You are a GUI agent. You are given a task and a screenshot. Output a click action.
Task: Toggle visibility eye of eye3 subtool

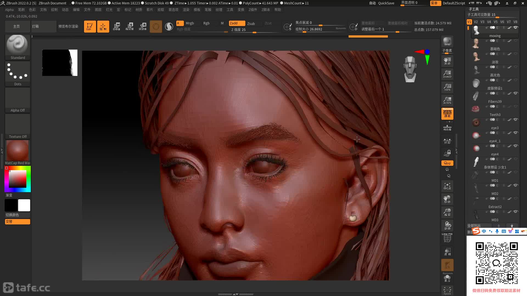(x=515, y=119)
